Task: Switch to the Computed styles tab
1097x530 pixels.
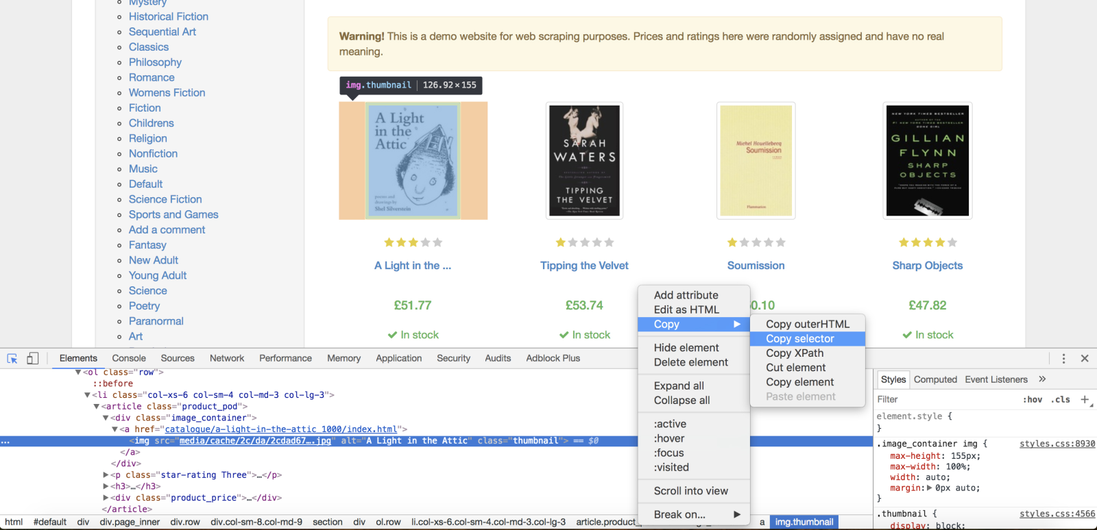Action: tap(935, 379)
